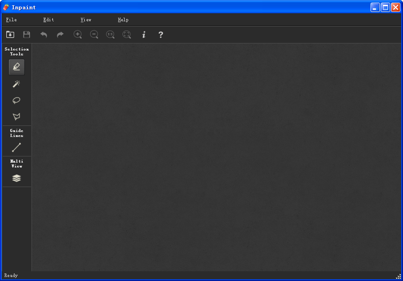Open the Help menu
Viewport: 403px width, 281px height.
tap(123, 20)
